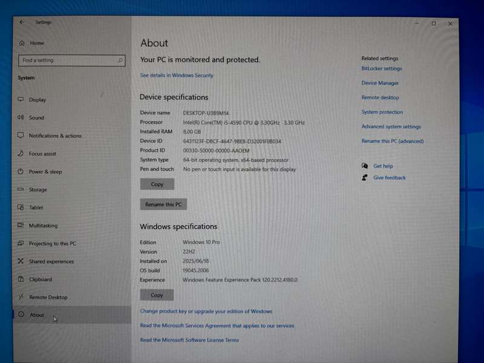The width and height of the screenshot is (484, 363).
Task: Click the Find a setting search box
Action: coord(72,60)
